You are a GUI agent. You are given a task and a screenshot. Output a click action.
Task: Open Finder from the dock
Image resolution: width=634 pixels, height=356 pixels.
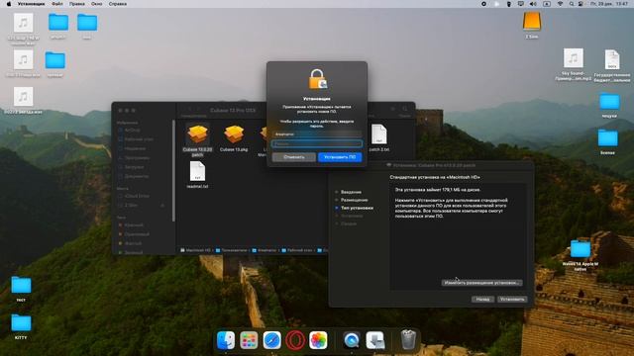226,340
